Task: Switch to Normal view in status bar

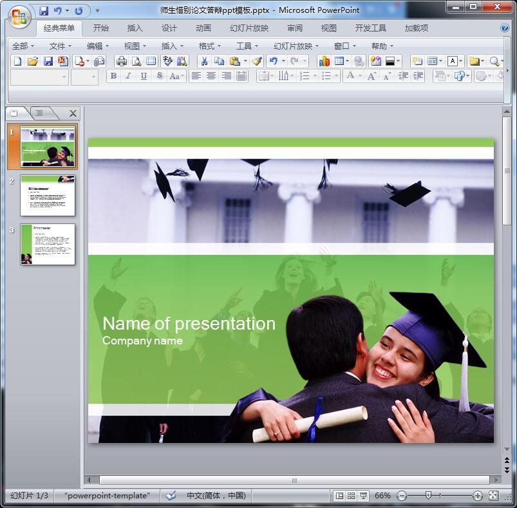Action: 339,496
